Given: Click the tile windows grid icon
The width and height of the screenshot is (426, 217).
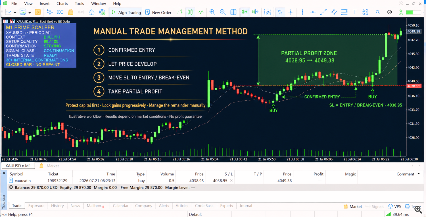Looking at the screenshot, I should pyautogui.click(x=233, y=12).
